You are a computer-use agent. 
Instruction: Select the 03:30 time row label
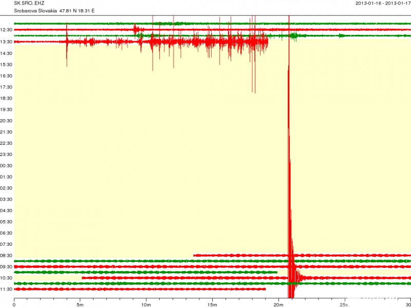tap(6, 199)
